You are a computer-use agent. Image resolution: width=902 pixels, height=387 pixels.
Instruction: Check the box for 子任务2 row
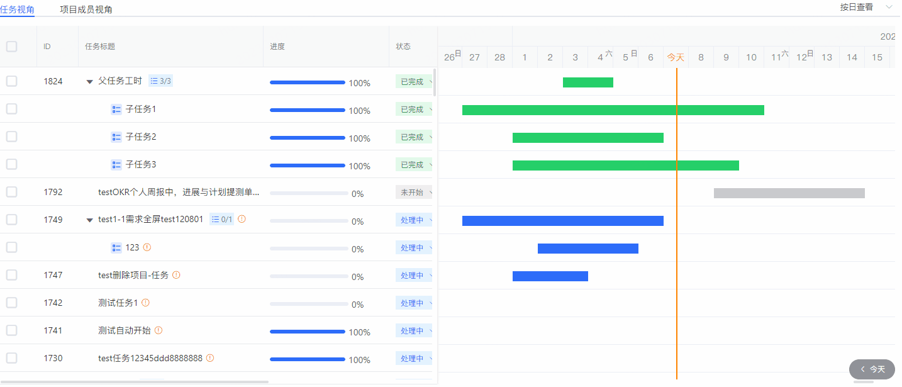11,137
